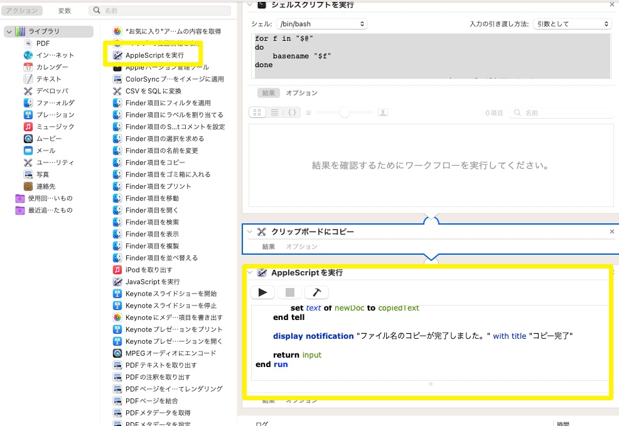The height and width of the screenshot is (426, 619).
Task: Remove the シェルスクリプトを実行 action
Action: click(x=612, y=5)
